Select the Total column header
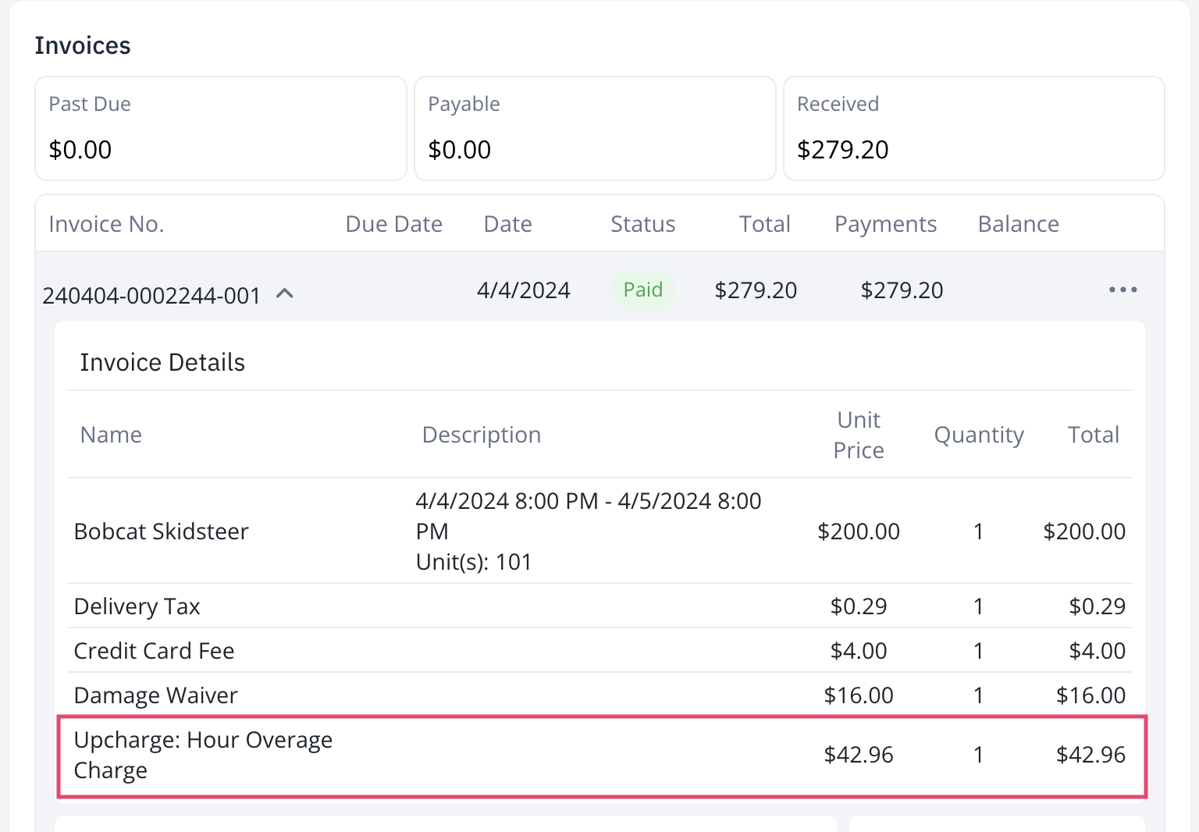 [x=764, y=224]
